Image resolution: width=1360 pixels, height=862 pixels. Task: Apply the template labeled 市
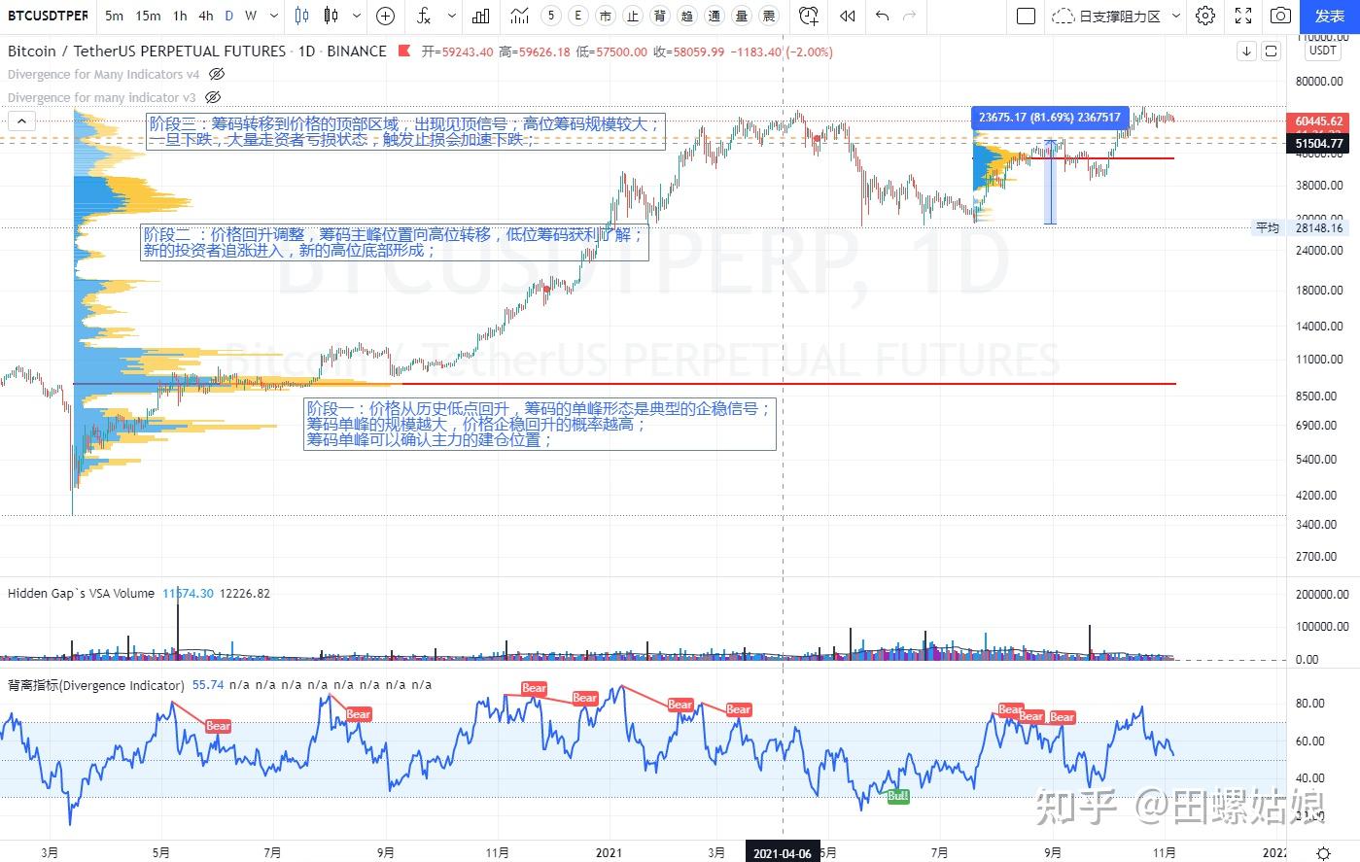[606, 16]
